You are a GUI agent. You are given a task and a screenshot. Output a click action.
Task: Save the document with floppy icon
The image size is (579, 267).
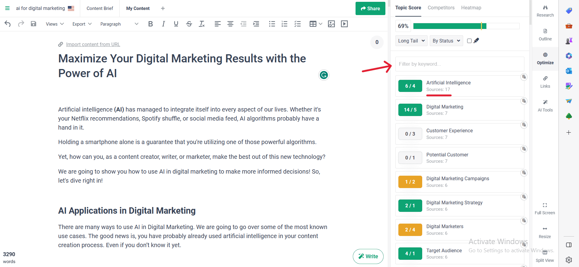[x=33, y=24]
